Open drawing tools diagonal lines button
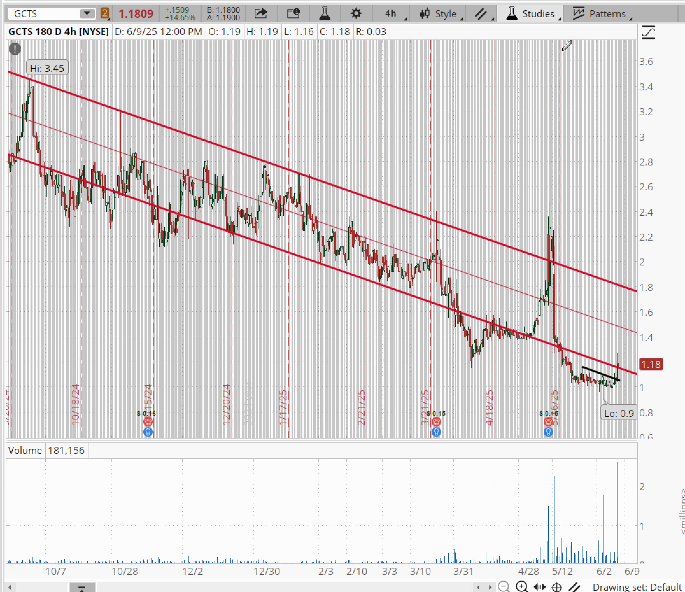Image resolution: width=685 pixels, height=592 pixels. (x=482, y=14)
